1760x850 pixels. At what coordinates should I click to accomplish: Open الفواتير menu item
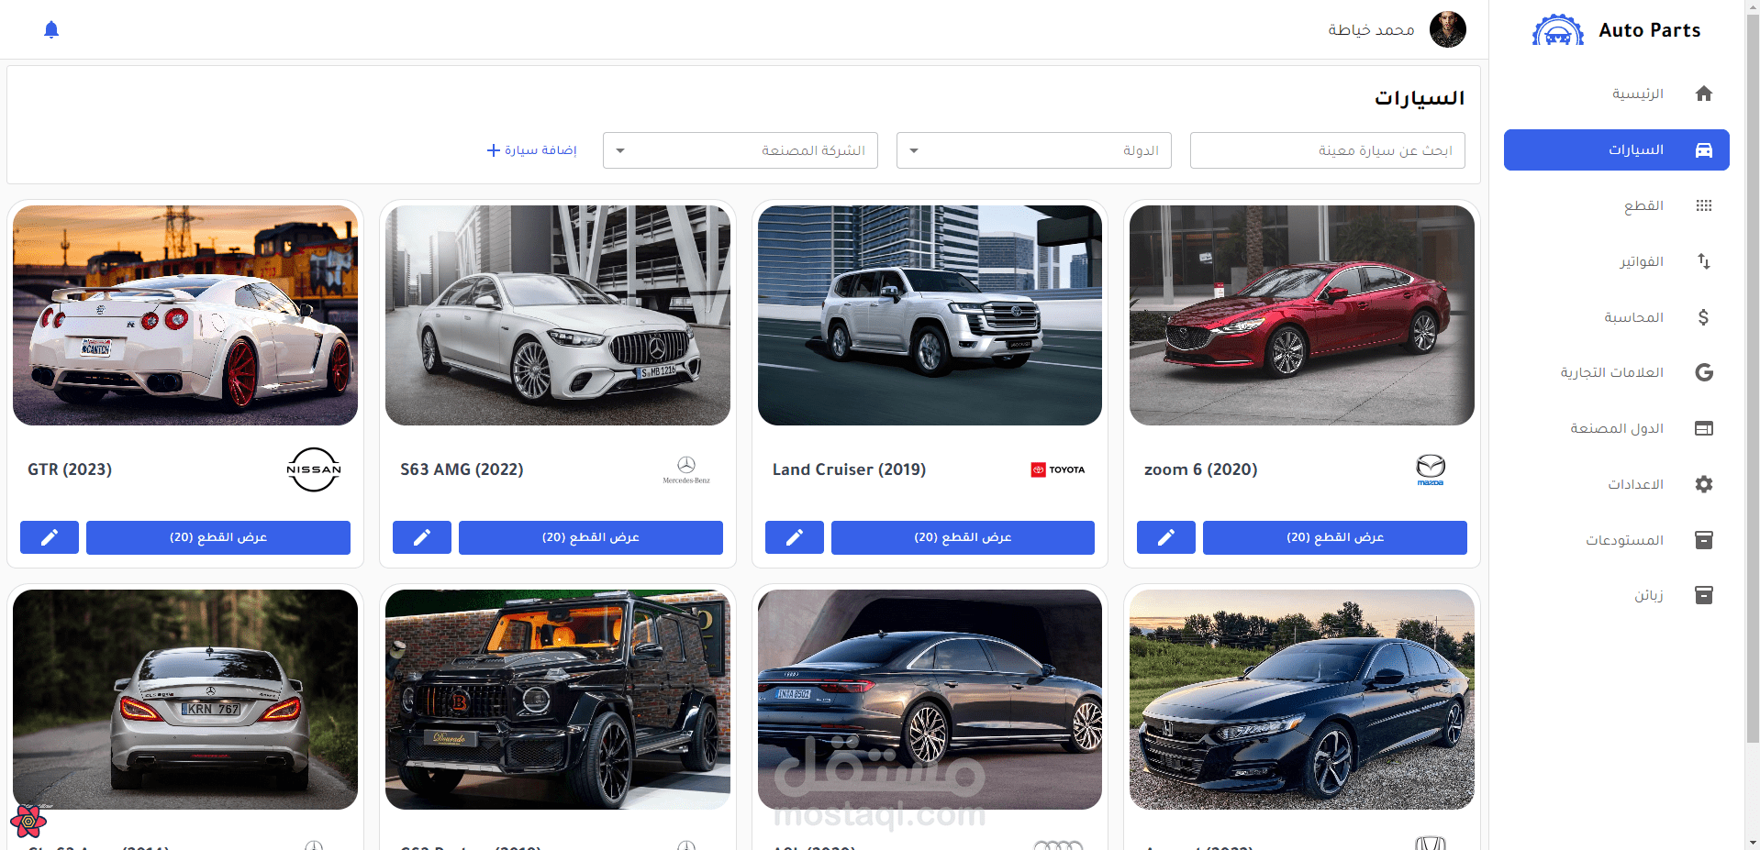coord(1617,261)
